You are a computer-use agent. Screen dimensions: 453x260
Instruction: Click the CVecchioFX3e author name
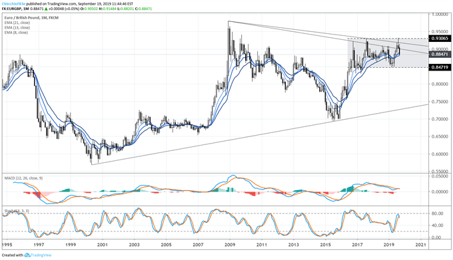point(13,4)
